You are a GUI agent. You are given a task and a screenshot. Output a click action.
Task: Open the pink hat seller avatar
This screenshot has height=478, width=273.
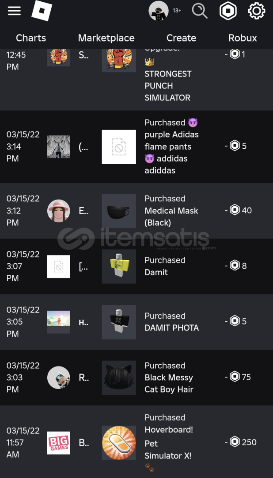point(59,211)
